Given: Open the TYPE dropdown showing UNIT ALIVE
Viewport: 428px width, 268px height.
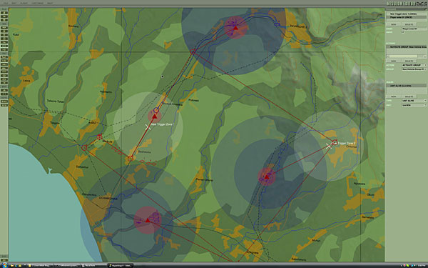Looking at the screenshot, I should [x=414, y=101].
